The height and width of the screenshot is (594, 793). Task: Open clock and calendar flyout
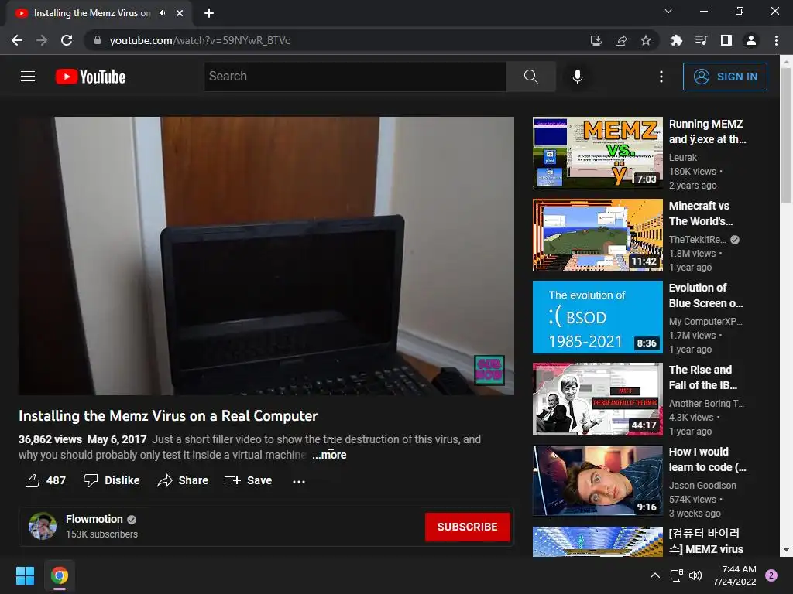pos(734,575)
